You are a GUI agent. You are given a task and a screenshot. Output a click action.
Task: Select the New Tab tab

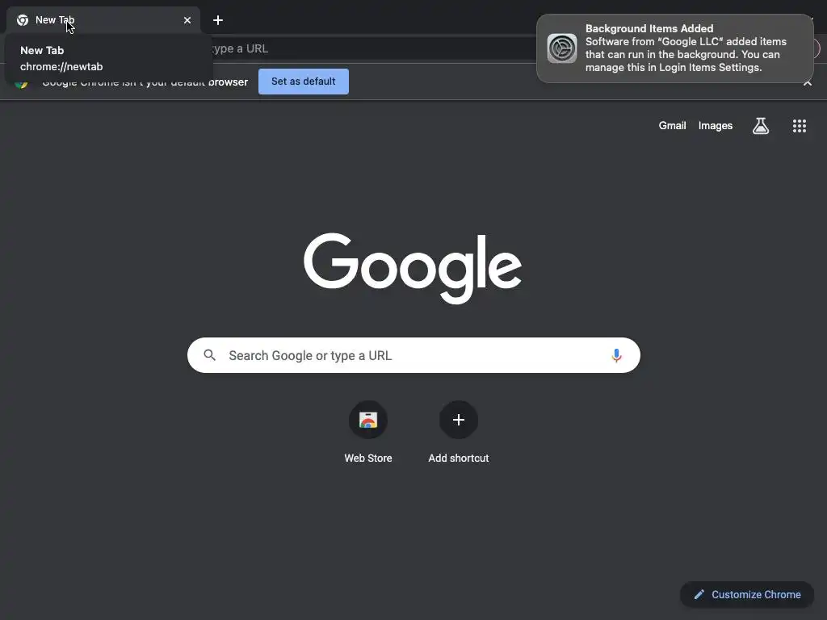click(103, 20)
